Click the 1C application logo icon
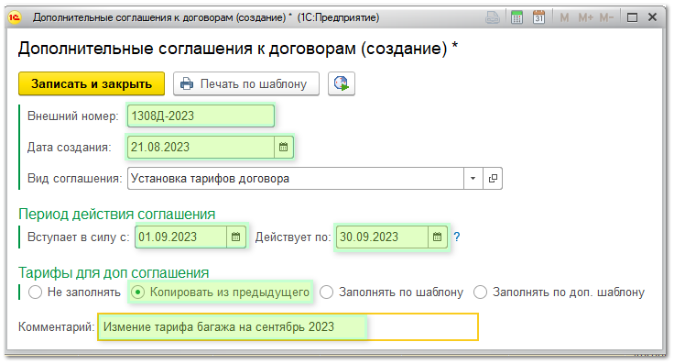 (x=15, y=17)
